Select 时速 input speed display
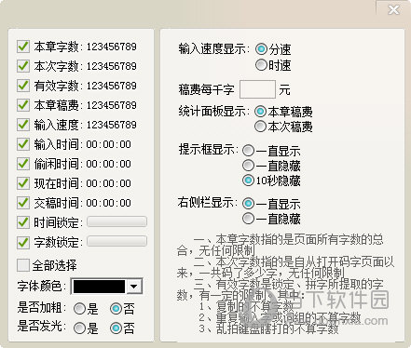 261,65
